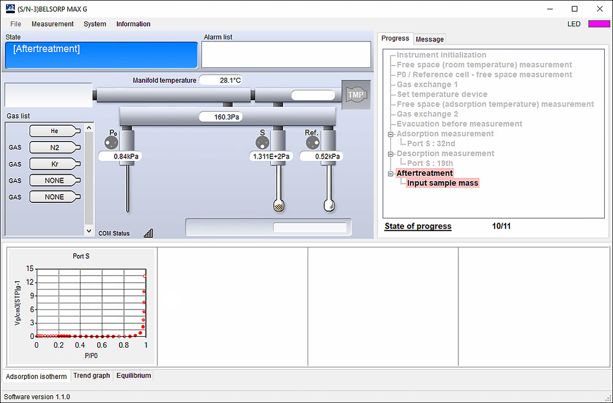Select the He gas cylinder
The image size is (613, 403).
55,131
